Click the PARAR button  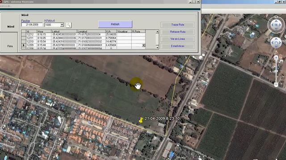coord(115,24)
